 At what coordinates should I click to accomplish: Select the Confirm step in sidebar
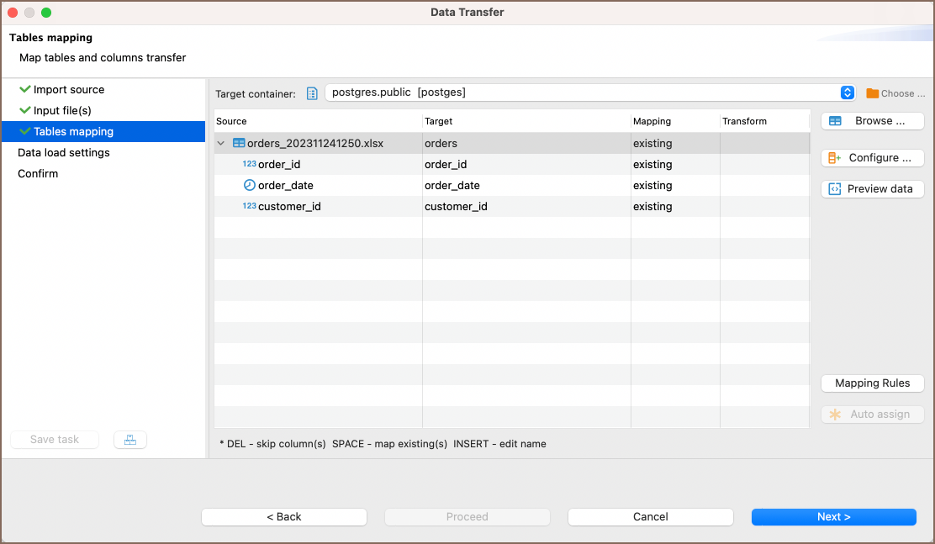click(x=38, y=174)
